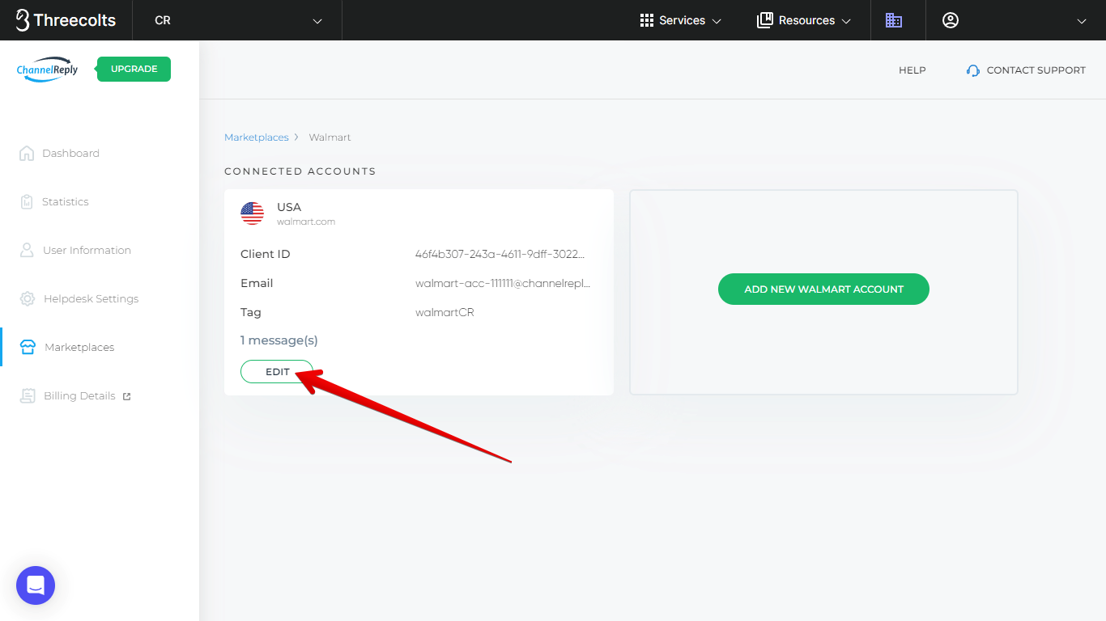Click the Marketplaces breadcrumb link
The width and height of the screenshot is (1106, 621).
pyautogui.click(x=256, y=137)
